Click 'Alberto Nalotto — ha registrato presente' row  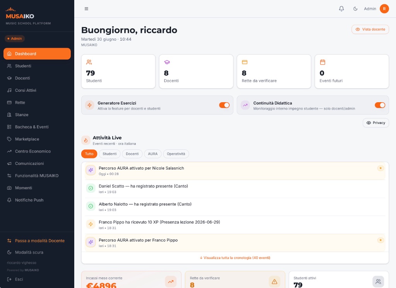(x=235, y=207)
